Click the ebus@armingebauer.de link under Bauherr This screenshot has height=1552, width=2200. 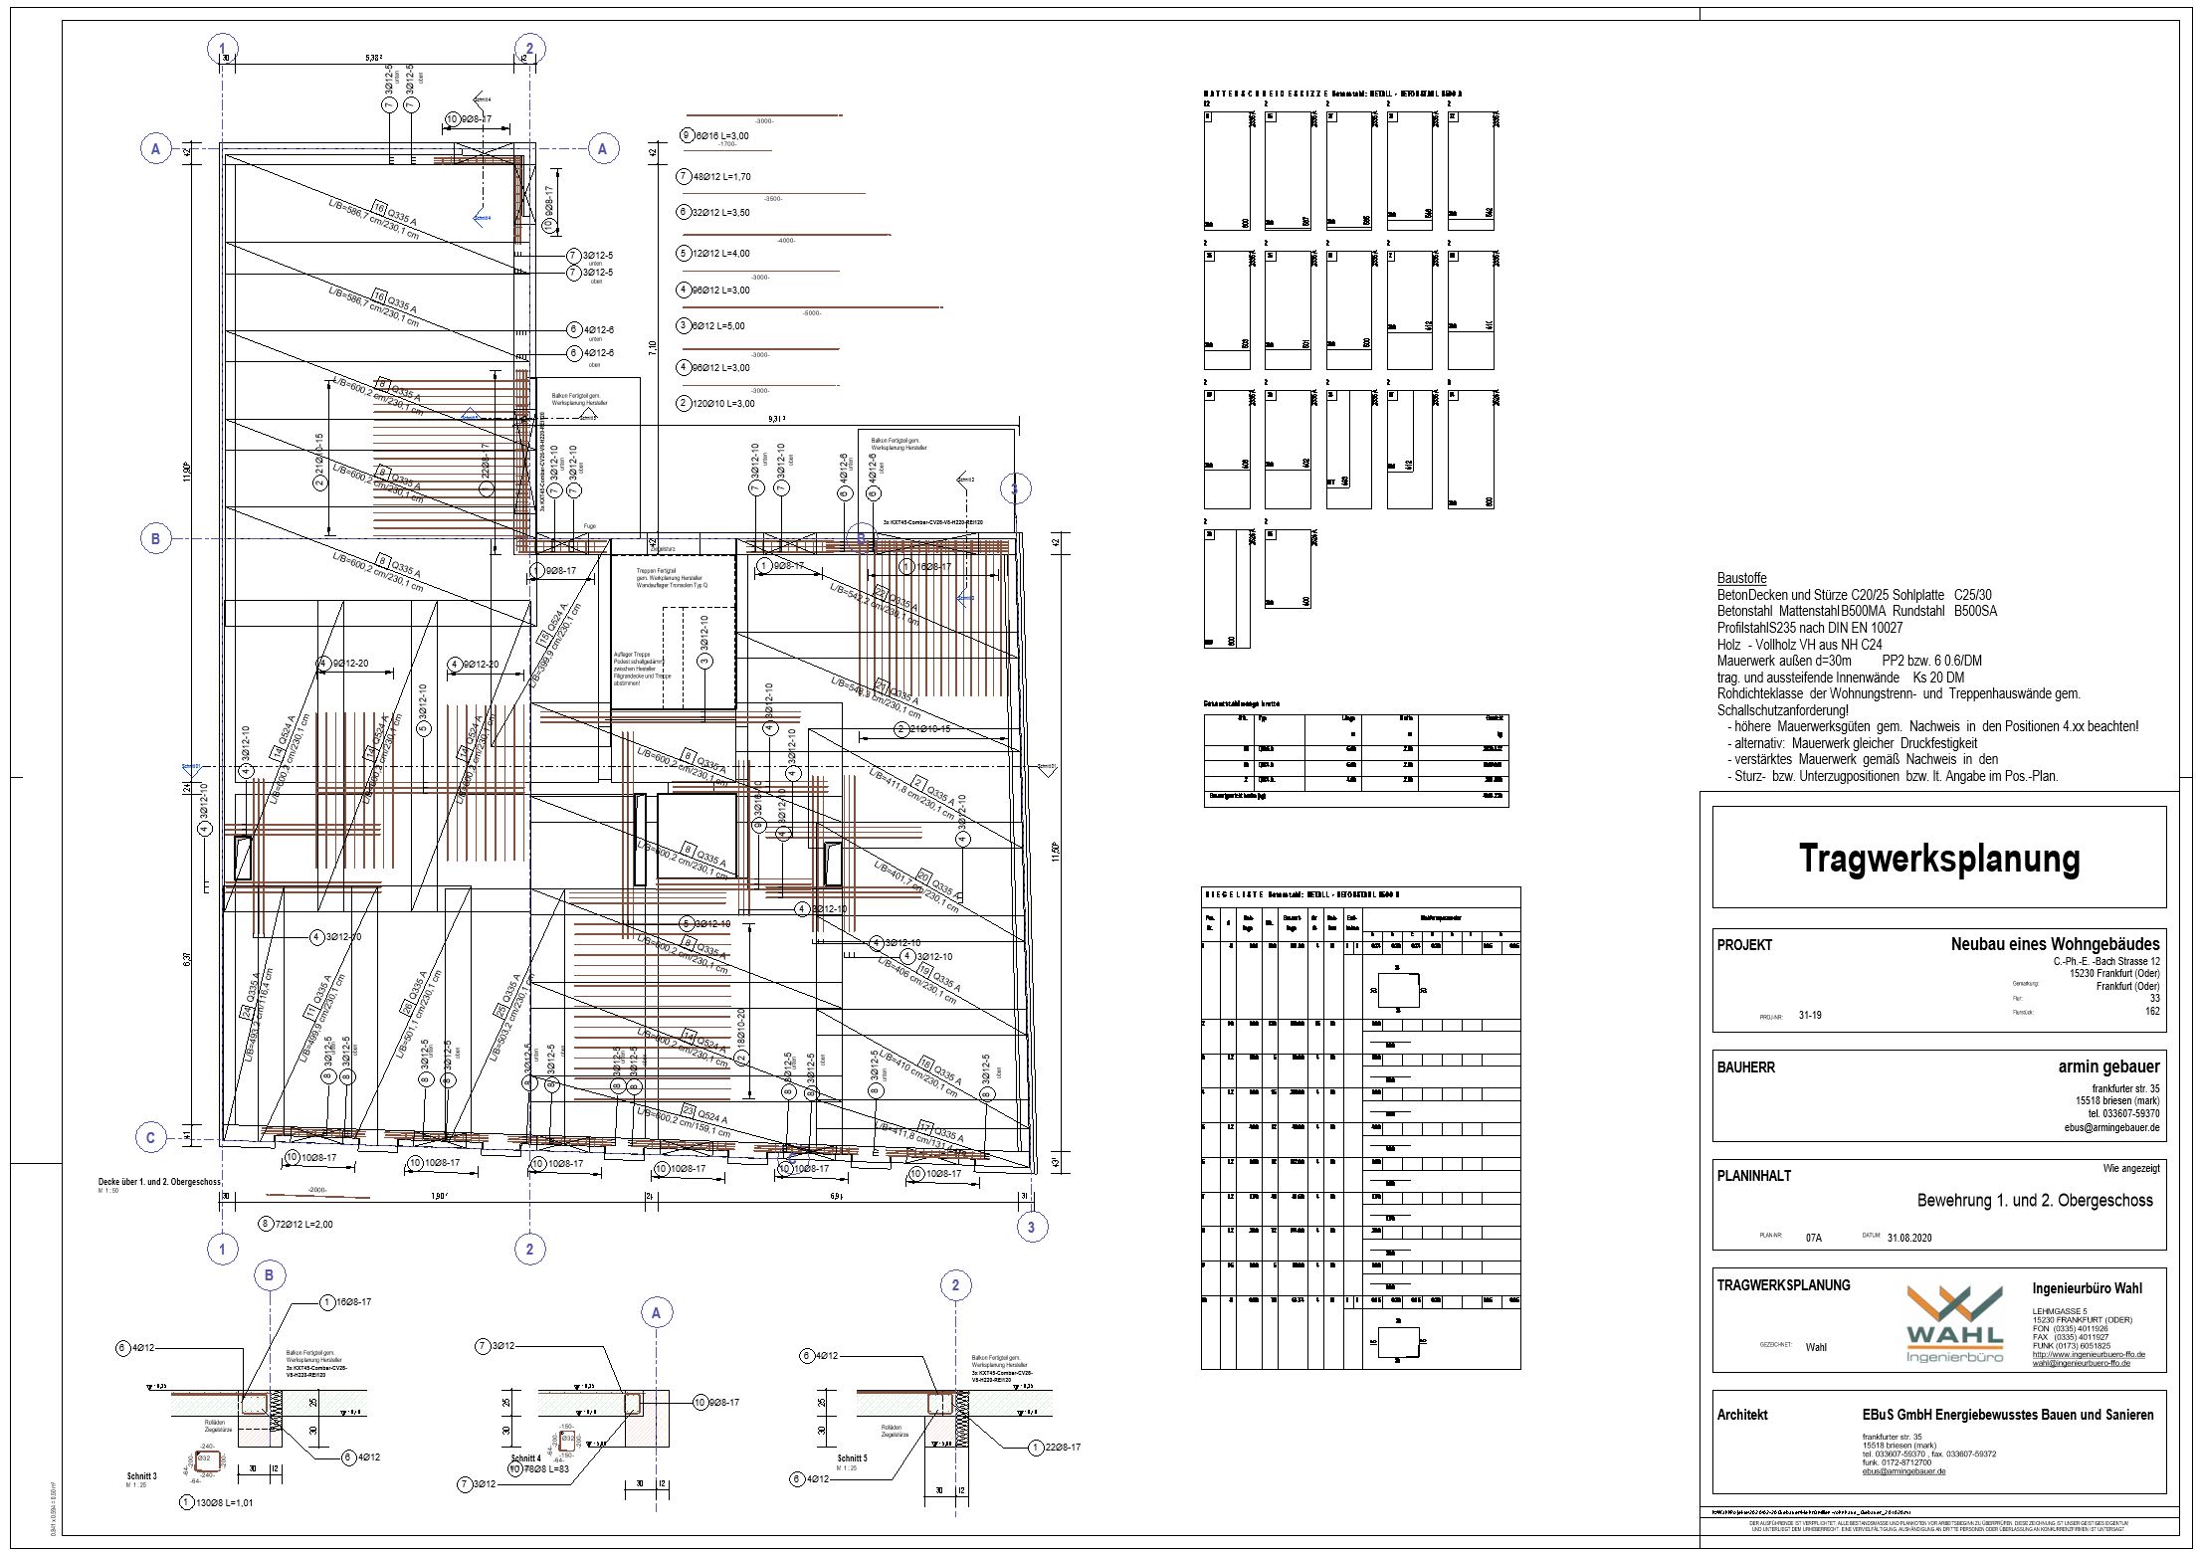click(x=2109, y=1128)
